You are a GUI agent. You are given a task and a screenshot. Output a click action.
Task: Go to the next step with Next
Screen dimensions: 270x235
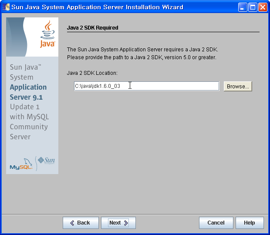pyautogui.click(x=118, y=223)
